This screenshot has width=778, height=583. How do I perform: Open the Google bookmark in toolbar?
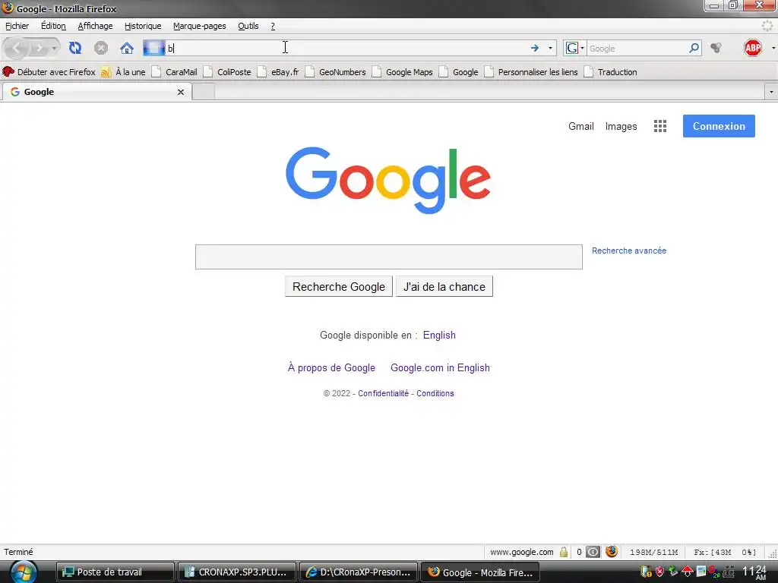coord(458,72)
